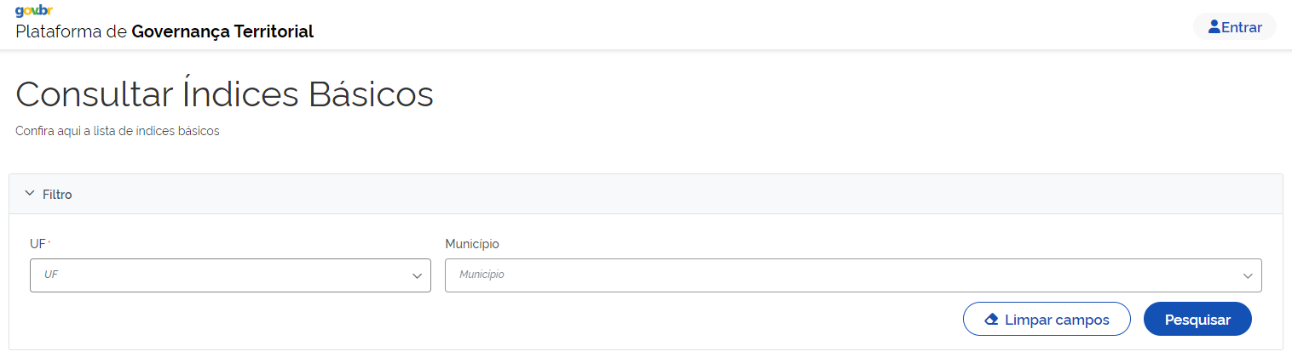This screenshot has height=363, width=1292.
Task: Click the Limpar campos button
Action: pyautogui.click(x=1047, y=320)
